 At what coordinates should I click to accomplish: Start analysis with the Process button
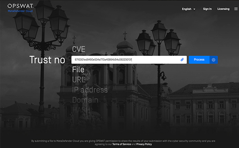click(199, 60)
